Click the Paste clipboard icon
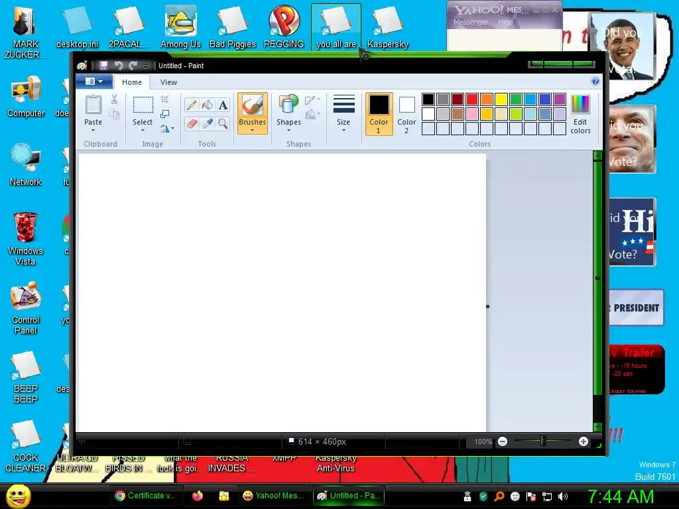 tap(93, 105)
